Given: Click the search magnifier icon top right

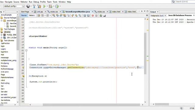Looking at the screenshot, I should click(173, 2).
